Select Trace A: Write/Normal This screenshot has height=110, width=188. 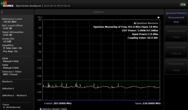tap(12, 107)
